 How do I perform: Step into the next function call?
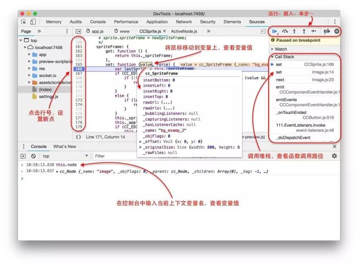tap(294, 31)
